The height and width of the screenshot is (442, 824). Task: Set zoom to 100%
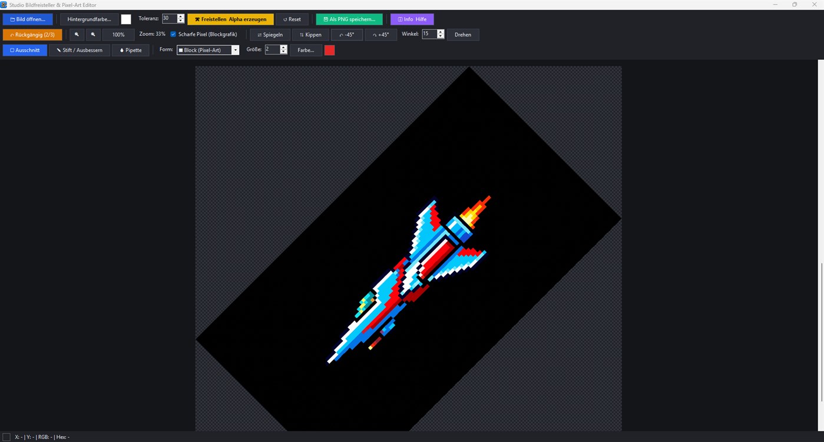(x=118, y=35)
